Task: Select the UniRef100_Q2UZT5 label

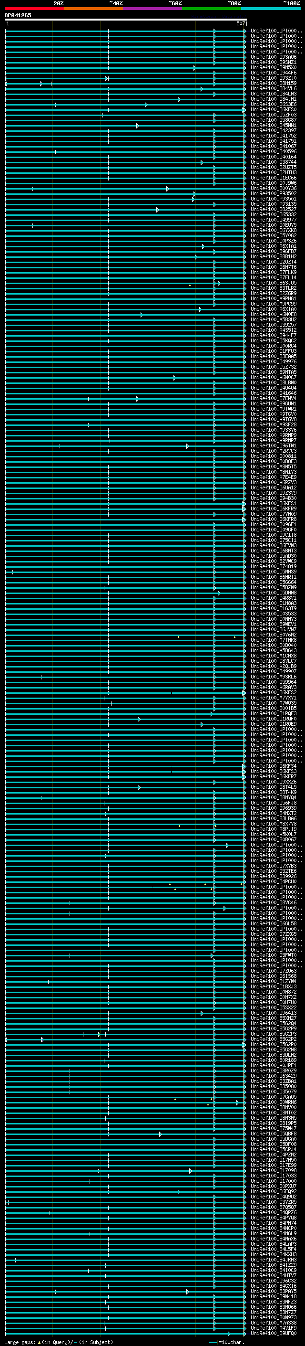Action: tap(273, 167)
